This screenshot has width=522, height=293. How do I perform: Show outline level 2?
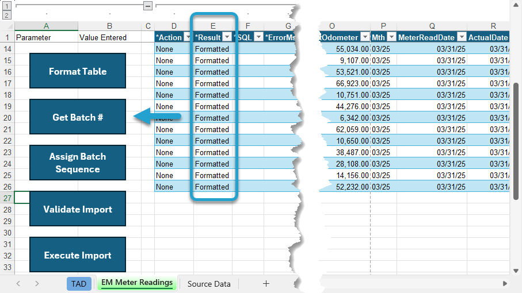point(7,15)
